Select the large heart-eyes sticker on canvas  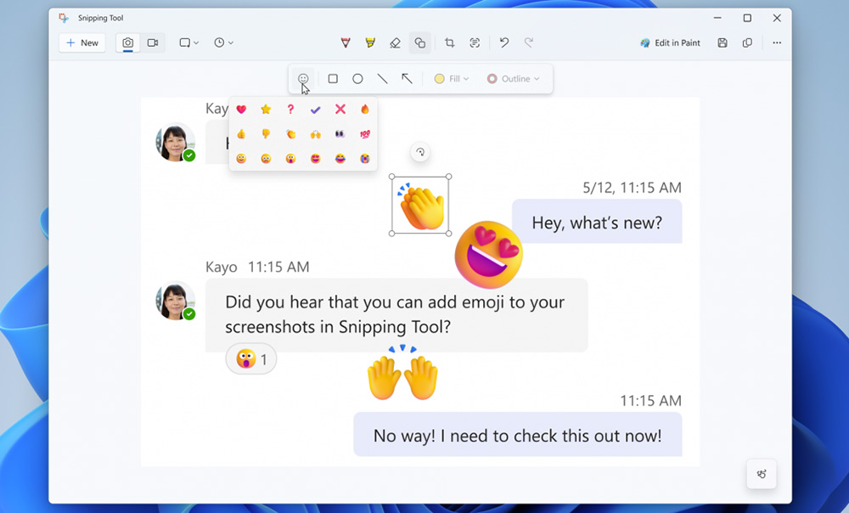(488, 255)
